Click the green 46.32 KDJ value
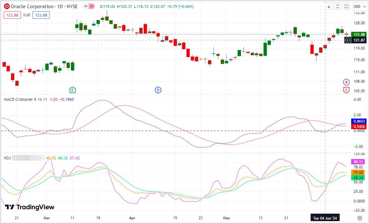 click(63, 158)
